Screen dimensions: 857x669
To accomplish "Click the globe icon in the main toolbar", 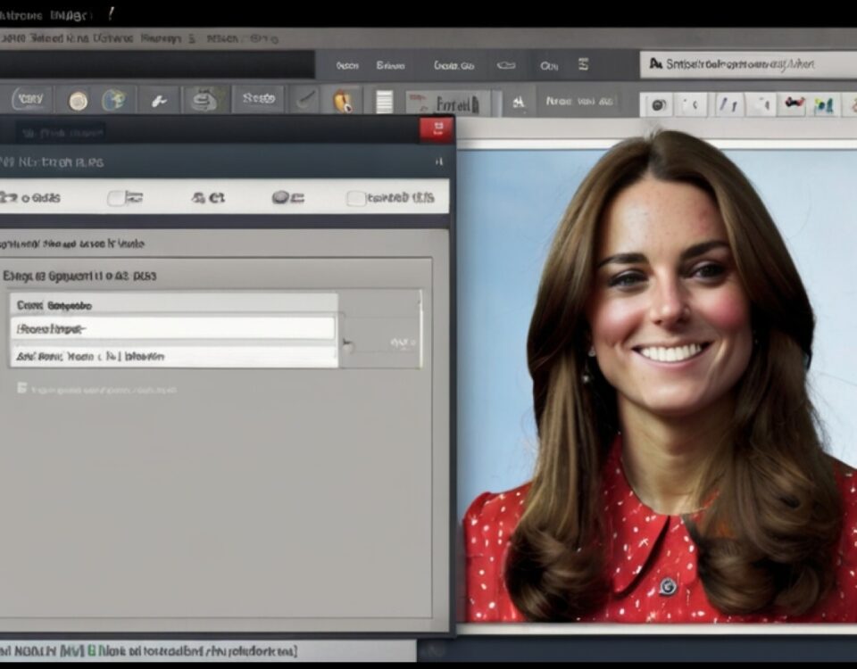I will click(x=113, y=100).
